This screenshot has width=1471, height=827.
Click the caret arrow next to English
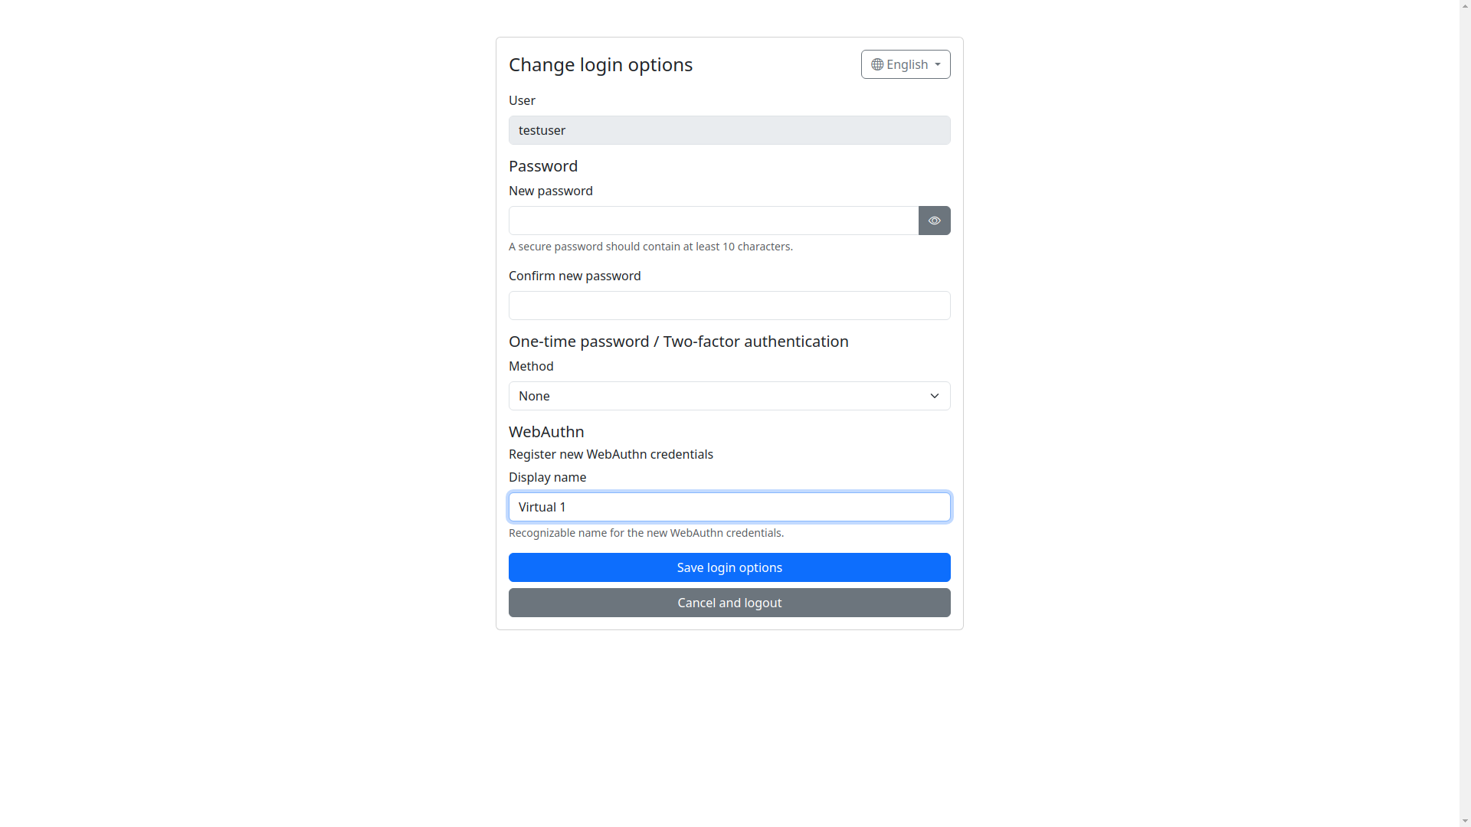[x=939, y=64]
